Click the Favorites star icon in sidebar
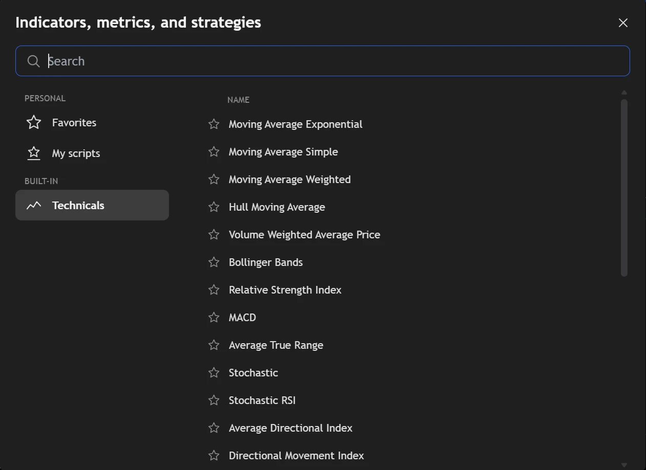This screenshot has width=646, height=470. [34, 123]
